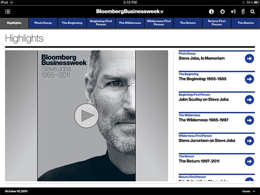Tap the Wi-Fi status icon
The width and height of the screenshot is (260, 195).
(11, 2)
